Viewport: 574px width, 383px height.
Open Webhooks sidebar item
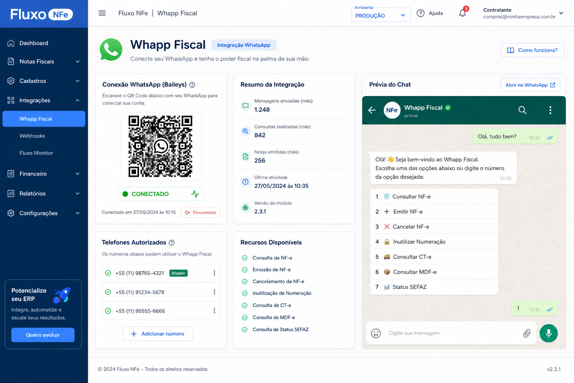pos(32,136)
